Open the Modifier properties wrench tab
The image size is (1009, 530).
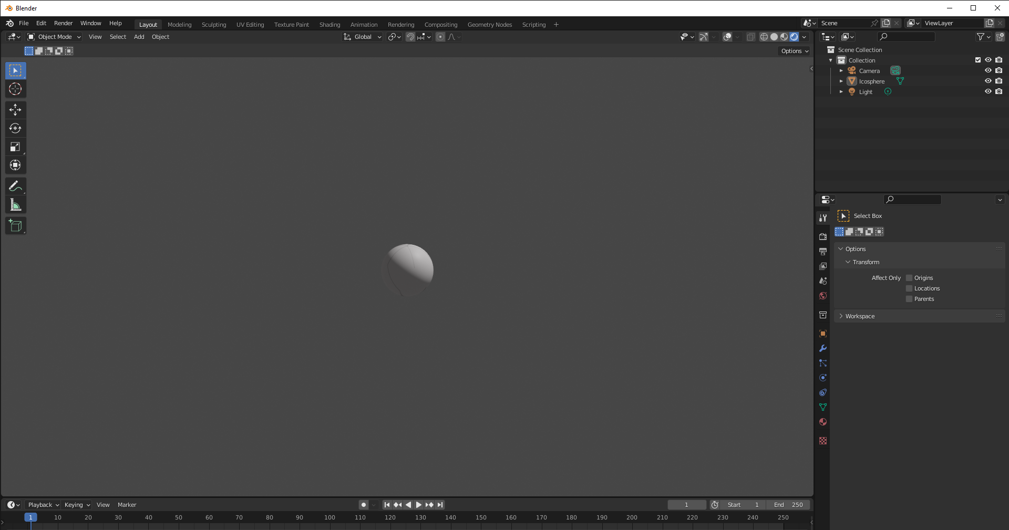point(823,348)
